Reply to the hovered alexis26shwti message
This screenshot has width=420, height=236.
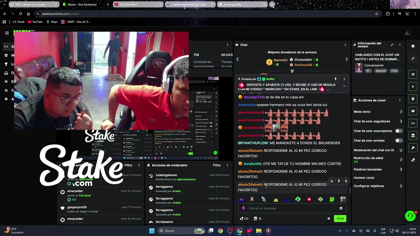pos(331,181)
